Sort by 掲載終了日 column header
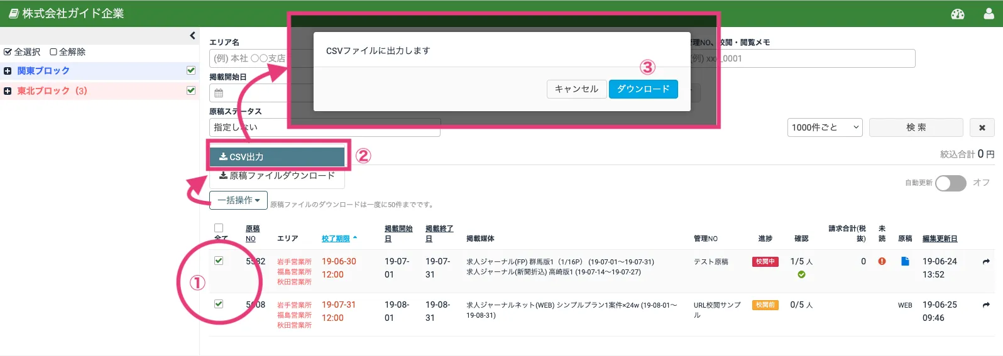Viewport: 1003px width, 356px height. tap(439, 234)
